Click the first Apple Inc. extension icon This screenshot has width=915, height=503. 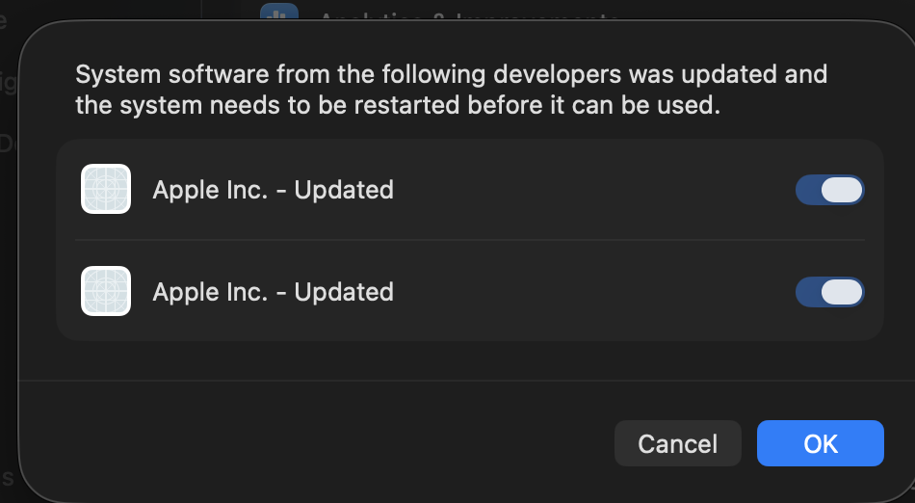[x=106, y=189]
